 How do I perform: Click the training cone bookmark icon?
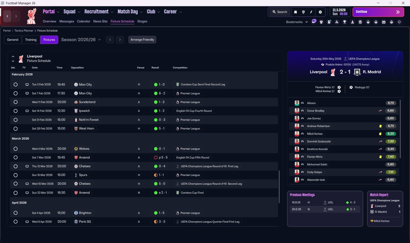(353, 22)
